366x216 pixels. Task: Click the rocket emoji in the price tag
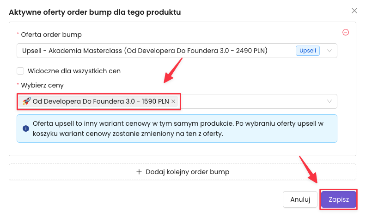tap(26, 101)
